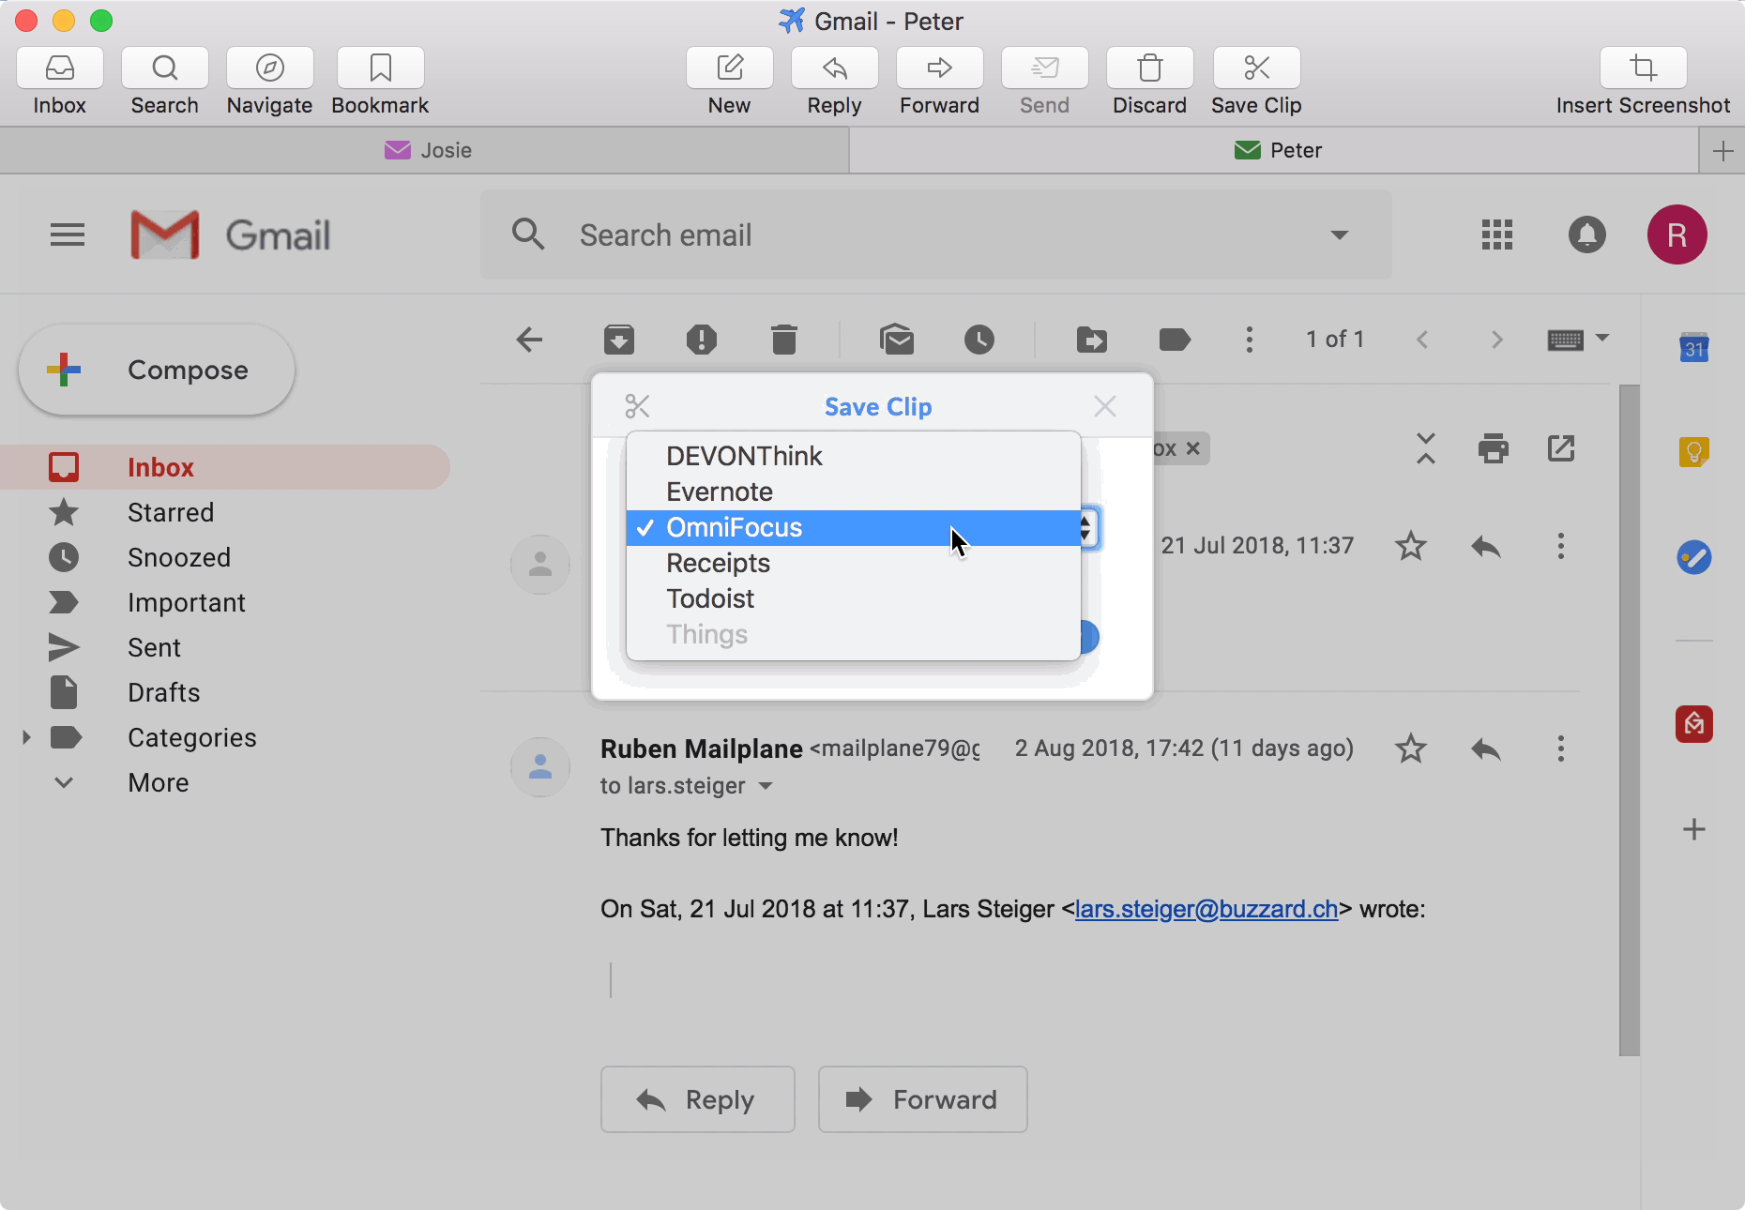Viewport: 1745px width, 1210px height.
Task: Open the Gmail main menu hamburger
Action: pos(68,234)
